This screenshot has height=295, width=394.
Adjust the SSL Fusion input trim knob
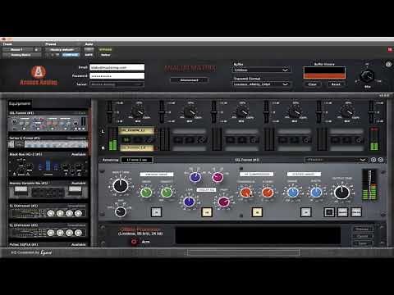pos(121,185)
